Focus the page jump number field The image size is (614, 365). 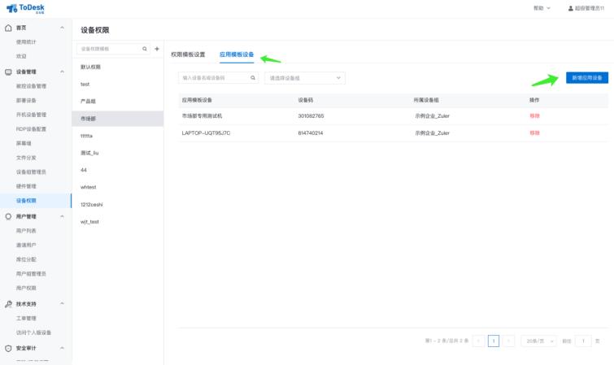coord(582,341)
